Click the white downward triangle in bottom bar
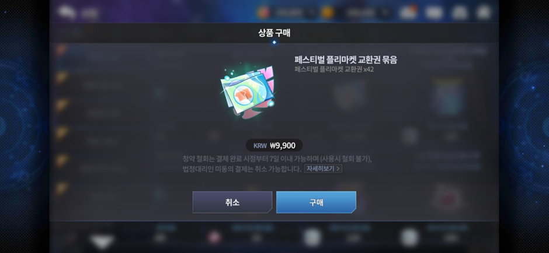549x253 pixels. (x=102, y=241)
